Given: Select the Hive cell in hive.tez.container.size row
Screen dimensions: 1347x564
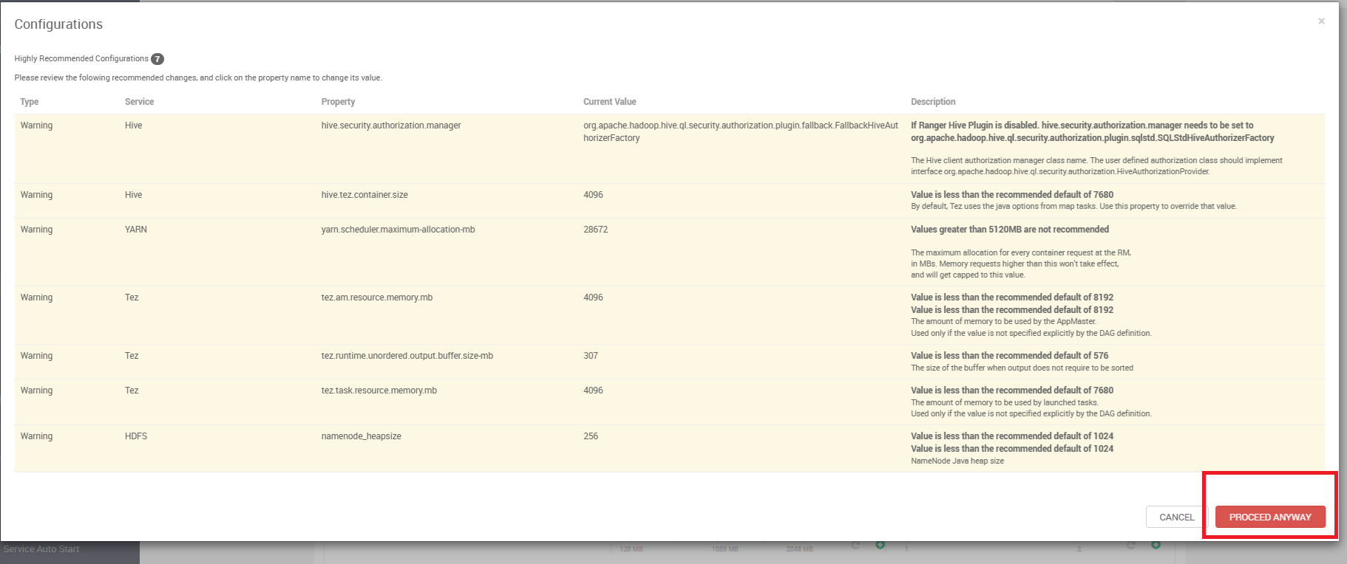Looking at the screenshot, I should [x=134, y=195].
